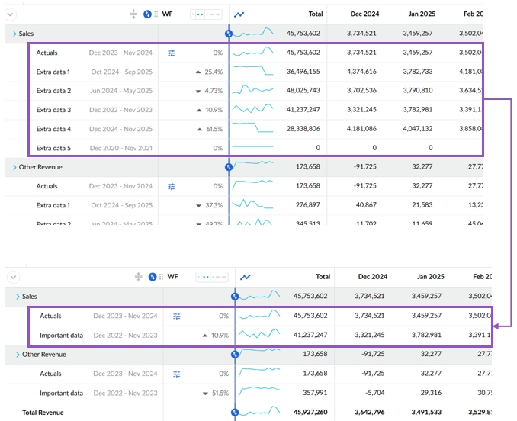Click the Dec 2024 column header in upper table

click(x=366, y=14)
